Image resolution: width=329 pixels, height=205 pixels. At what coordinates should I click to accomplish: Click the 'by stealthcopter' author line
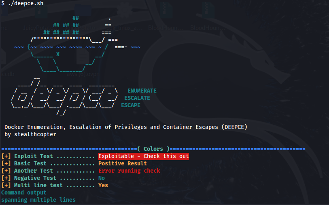click(30, 134)
